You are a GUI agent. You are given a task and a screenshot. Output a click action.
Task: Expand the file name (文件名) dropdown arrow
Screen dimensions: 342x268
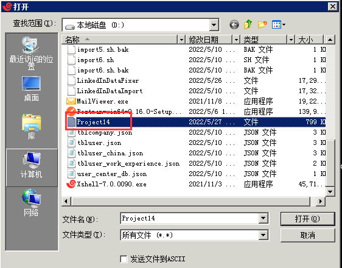coord(263,218)
